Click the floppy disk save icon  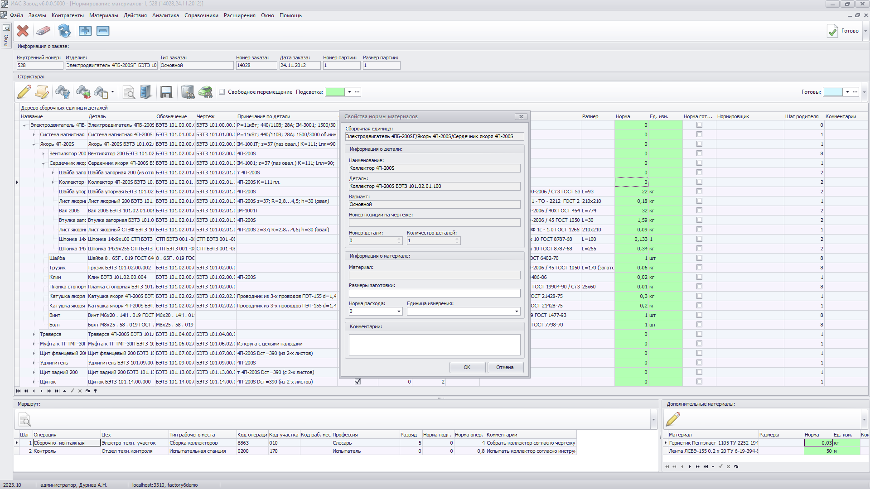(x=166, y=92)
